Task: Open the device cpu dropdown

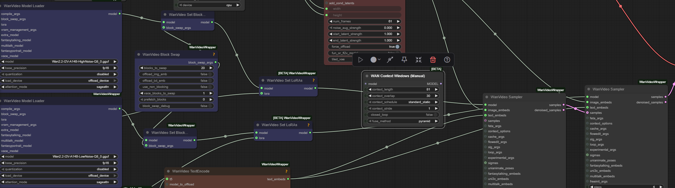Action: pos(209,5)
